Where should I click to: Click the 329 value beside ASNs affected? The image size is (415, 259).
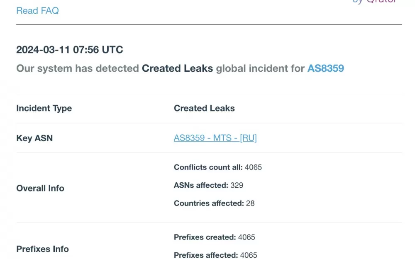click(237, 185)
